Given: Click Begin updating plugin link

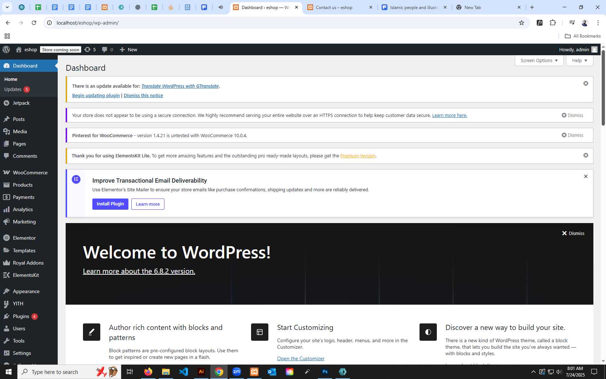Looking at the screenshot, I should pyautogui.click(x=96, y=95).
